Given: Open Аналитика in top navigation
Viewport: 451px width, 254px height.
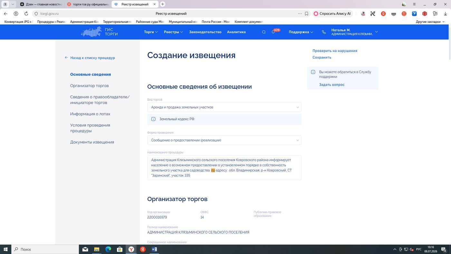Looking at the screenshot, I should [x=236, y=32].
